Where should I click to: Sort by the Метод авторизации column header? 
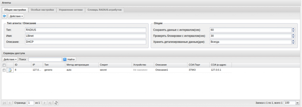82,65
